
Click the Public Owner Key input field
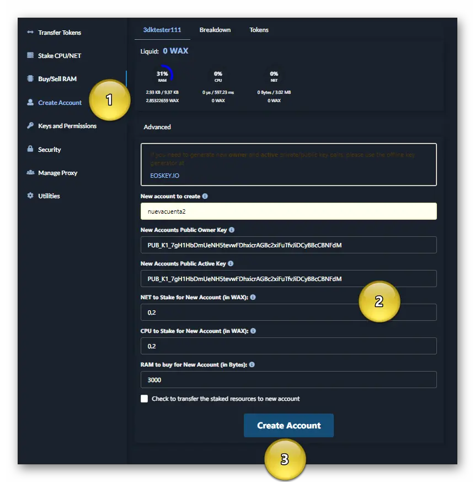click(289, 245)
